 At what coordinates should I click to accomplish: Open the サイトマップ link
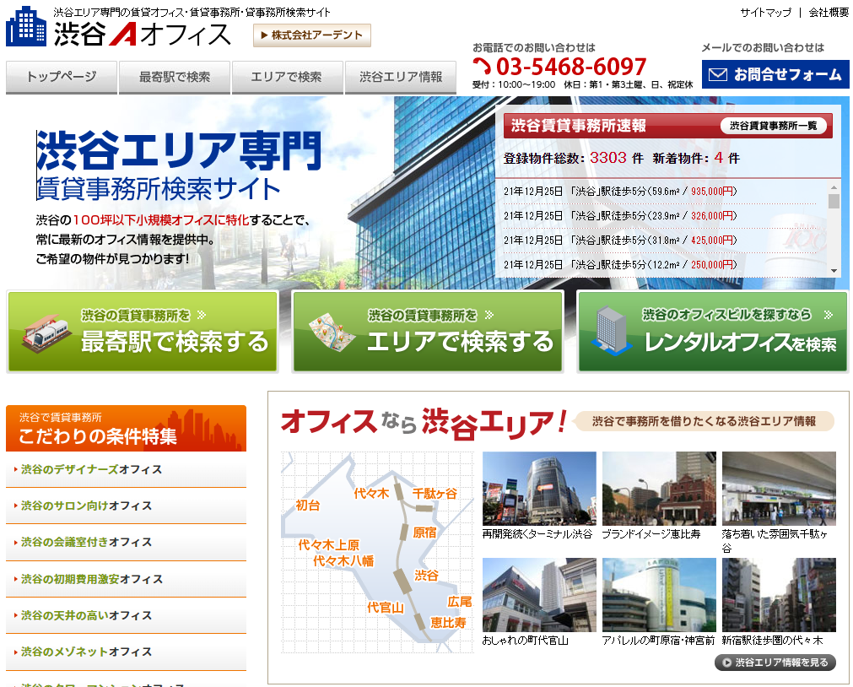(x=765, y=13)
